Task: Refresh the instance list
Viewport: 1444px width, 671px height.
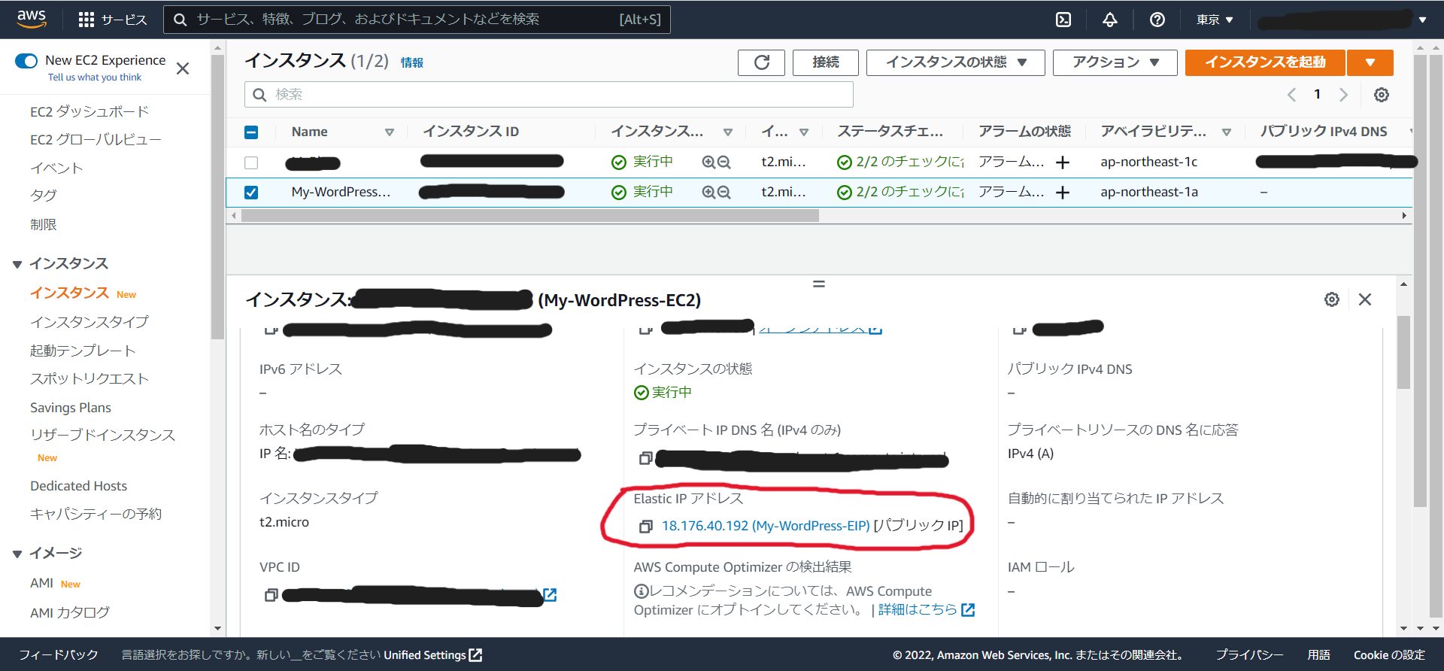Action: pyautogui.click(x=761, y=62)
